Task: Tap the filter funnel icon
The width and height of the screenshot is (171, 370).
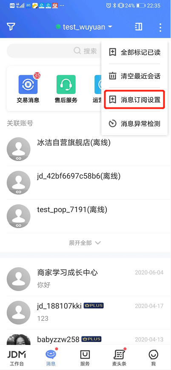Action: pyautogui.click(x=11, y=27)
